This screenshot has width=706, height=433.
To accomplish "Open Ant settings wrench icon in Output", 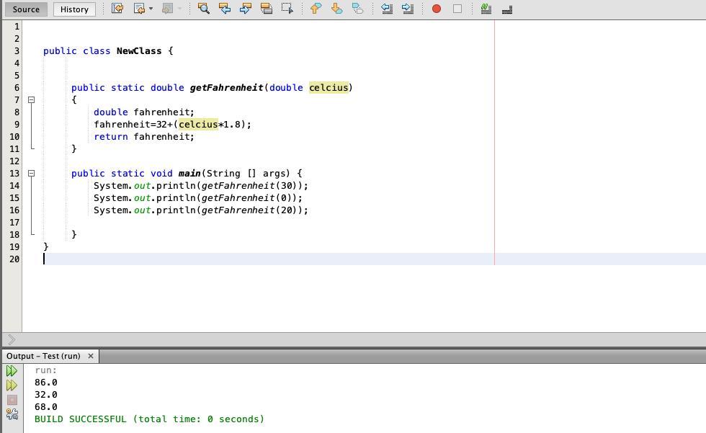I will coord(12,414).
